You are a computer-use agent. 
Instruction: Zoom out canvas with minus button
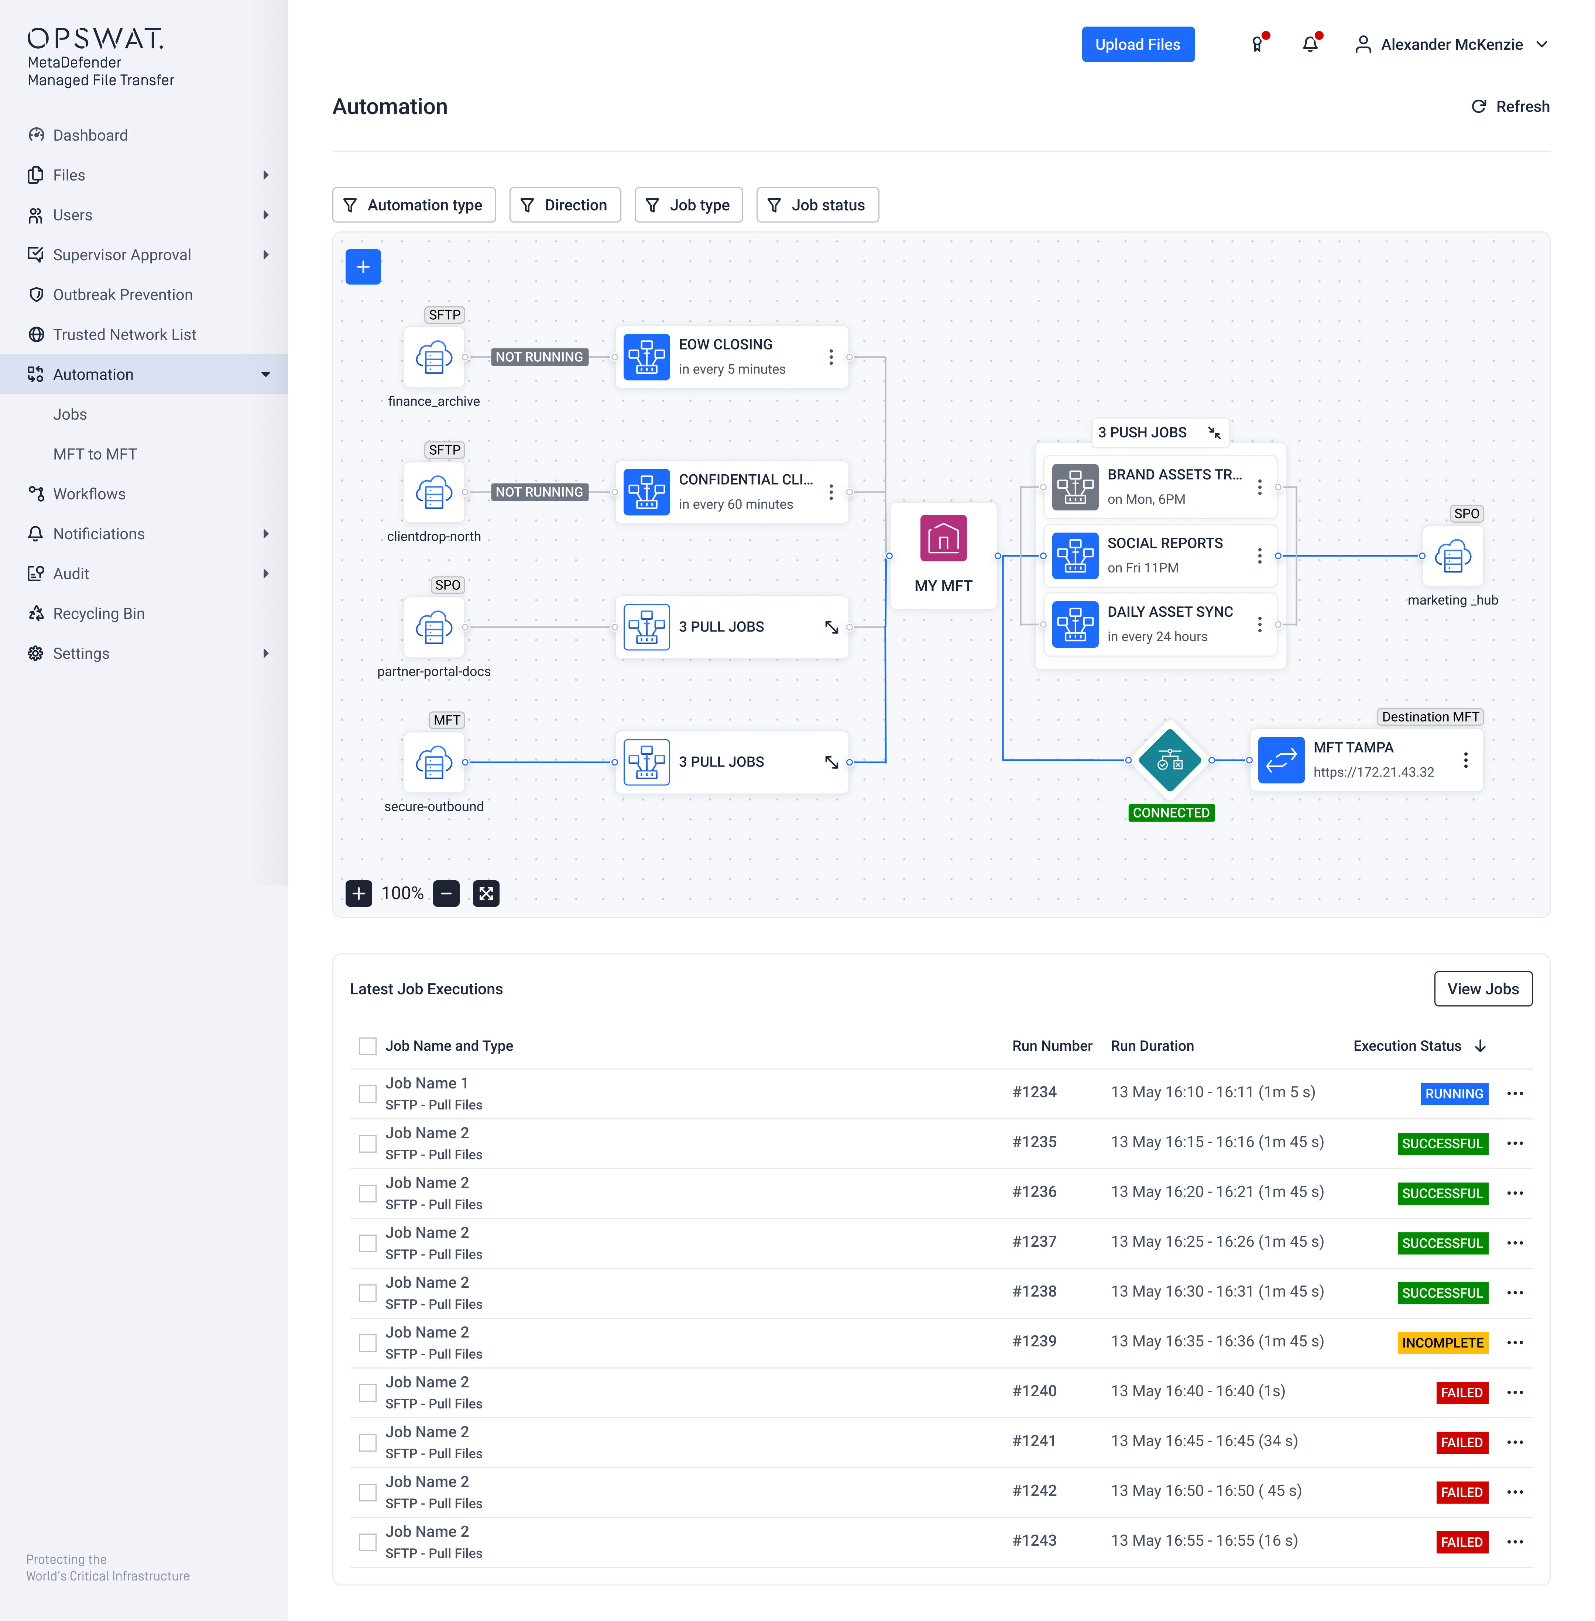coord(446,894)
